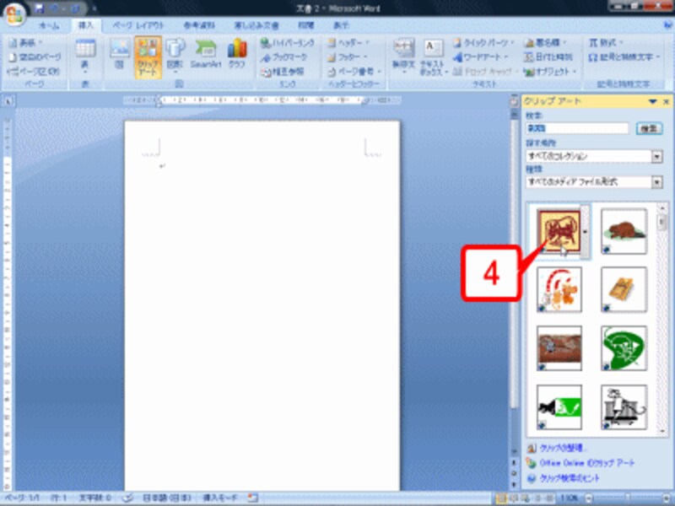The width and height of the screenshot is (675, 506).
Task: Open the dropdown arrow on the first clip thumbnail
Action: pos(585,229)
